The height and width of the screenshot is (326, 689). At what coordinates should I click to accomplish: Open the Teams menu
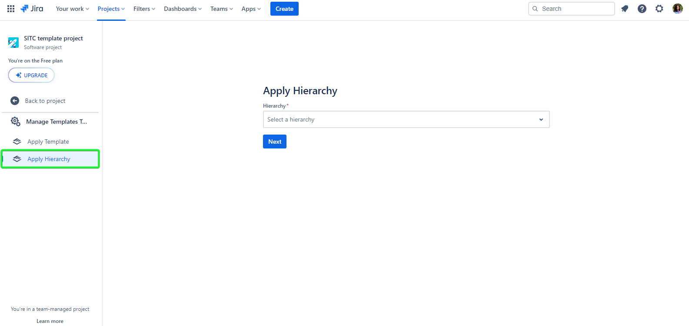pos(221,9)
